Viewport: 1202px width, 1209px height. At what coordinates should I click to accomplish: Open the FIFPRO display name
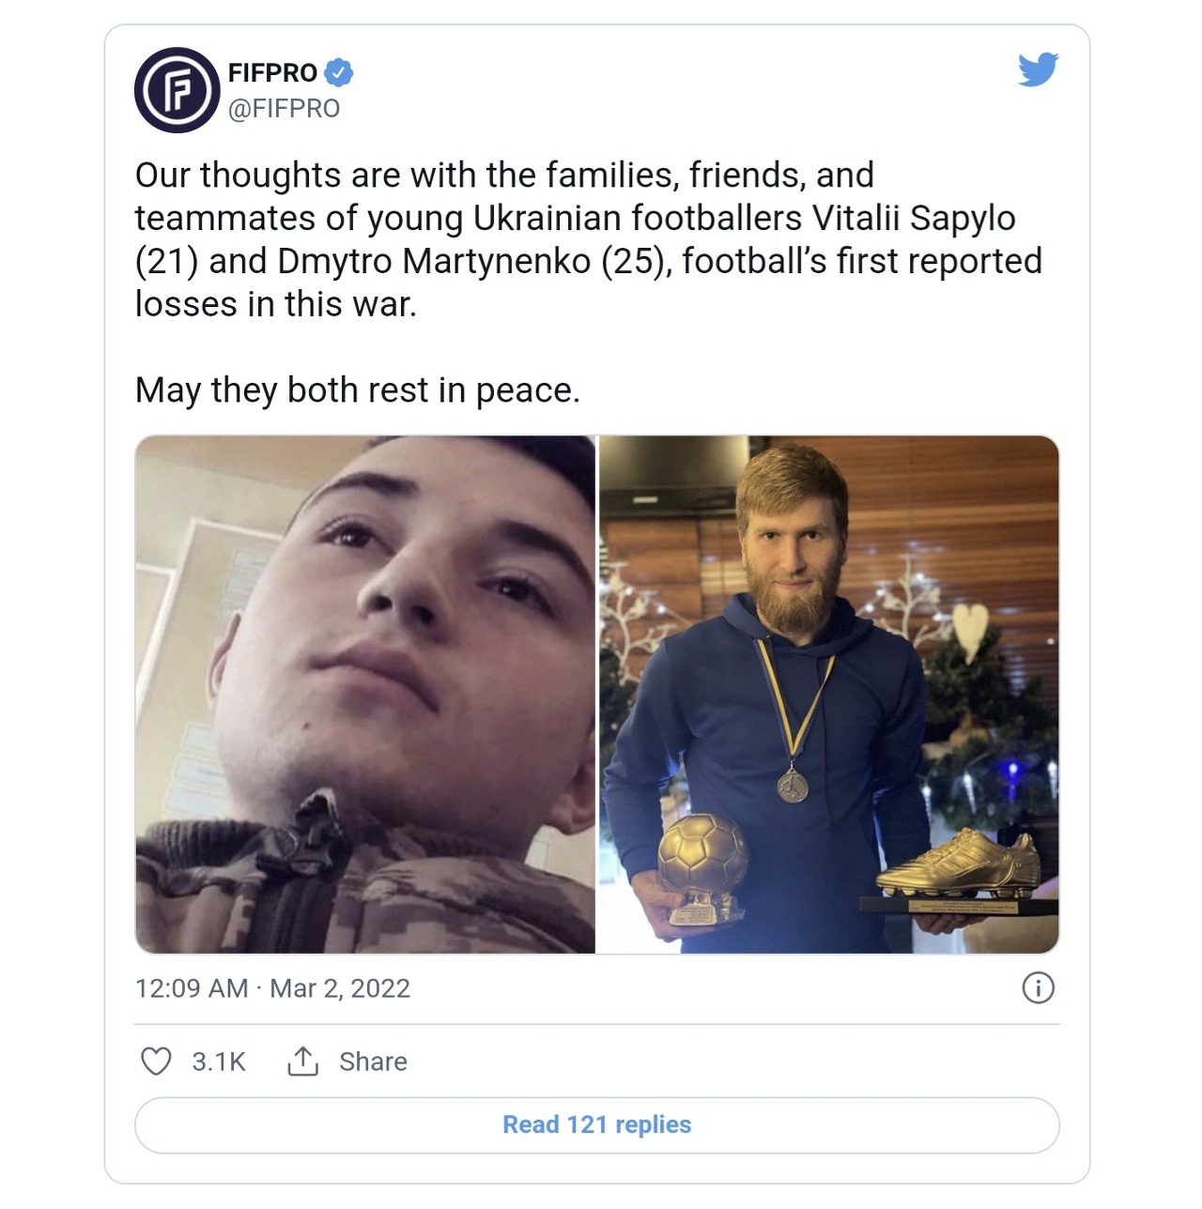click(x=272, y=72)
